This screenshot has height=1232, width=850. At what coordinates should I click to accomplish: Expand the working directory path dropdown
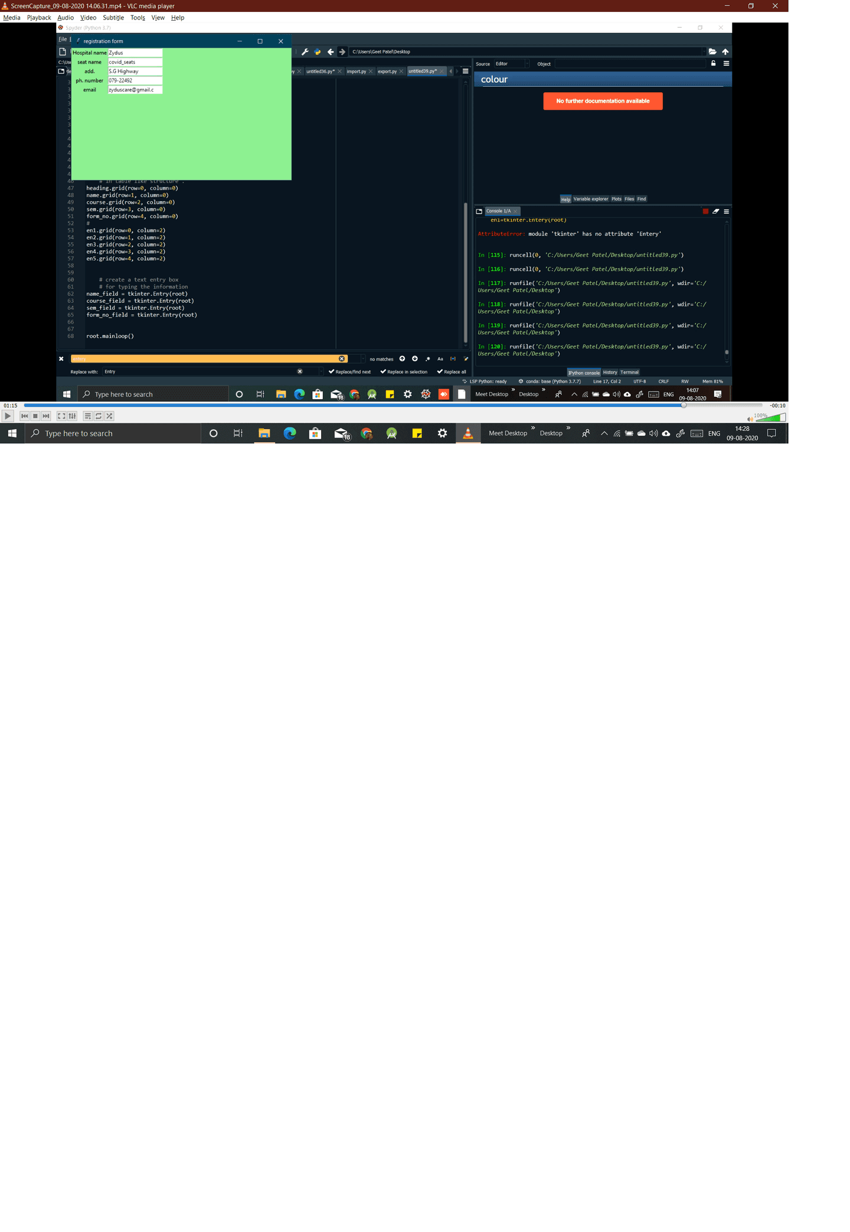click(x=704, y=51)
